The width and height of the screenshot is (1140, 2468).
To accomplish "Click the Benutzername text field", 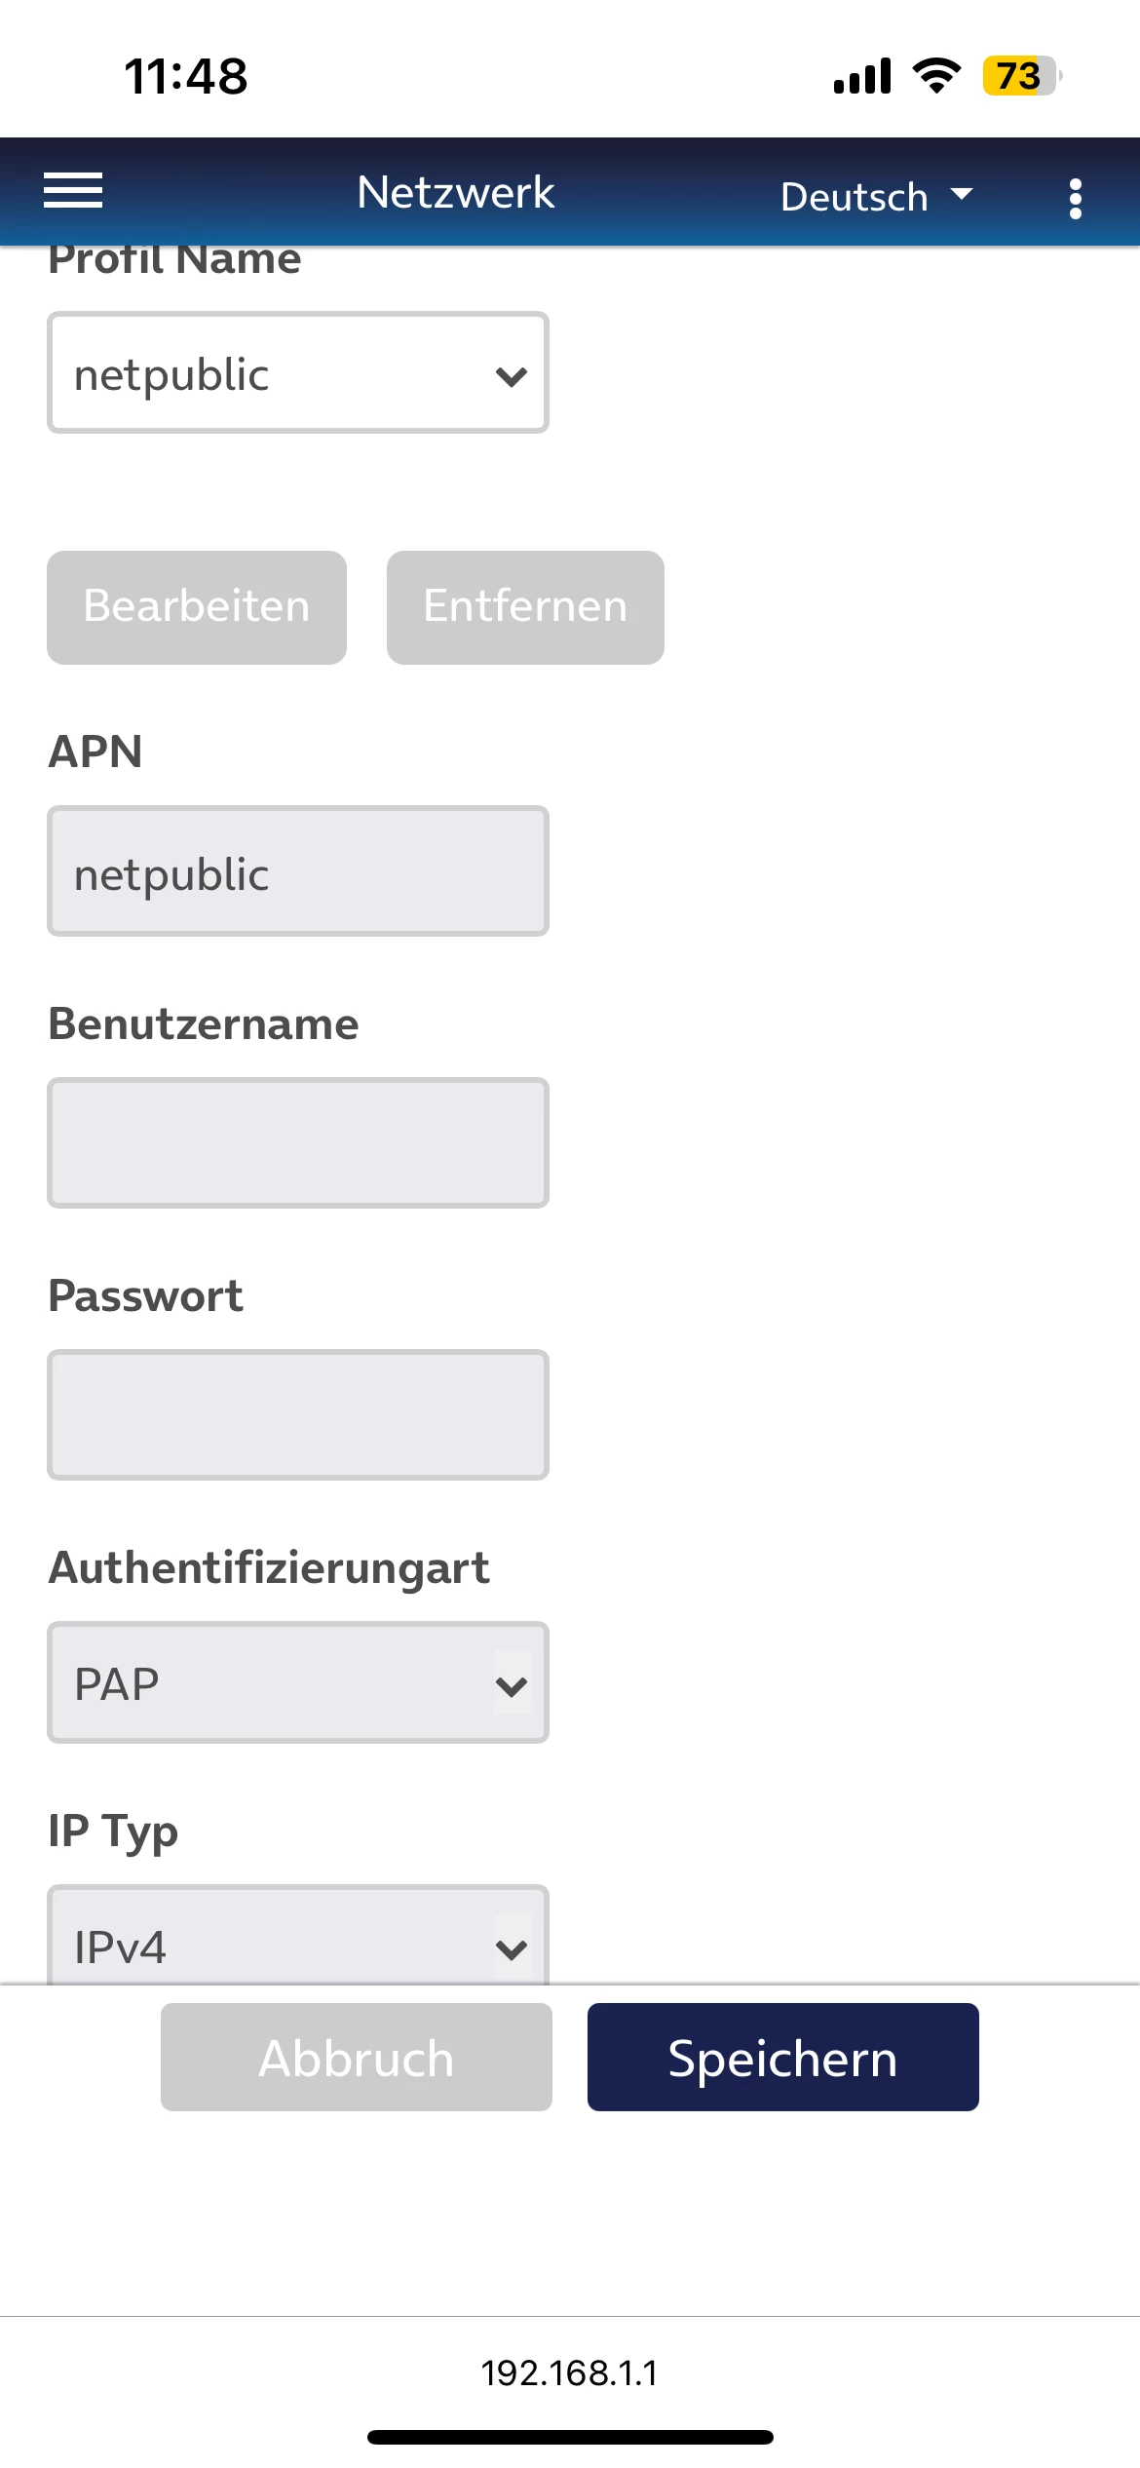I will coord(298,1143).
